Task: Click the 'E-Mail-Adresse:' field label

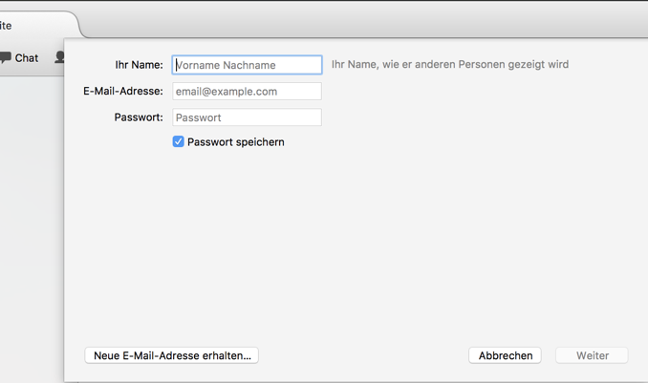Action: [123, 91]
